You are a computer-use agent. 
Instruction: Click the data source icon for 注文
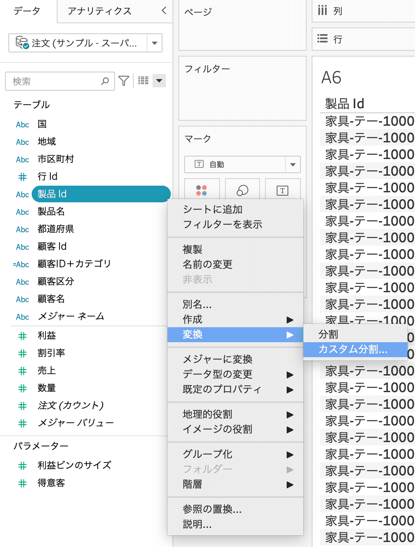[22, 43]
